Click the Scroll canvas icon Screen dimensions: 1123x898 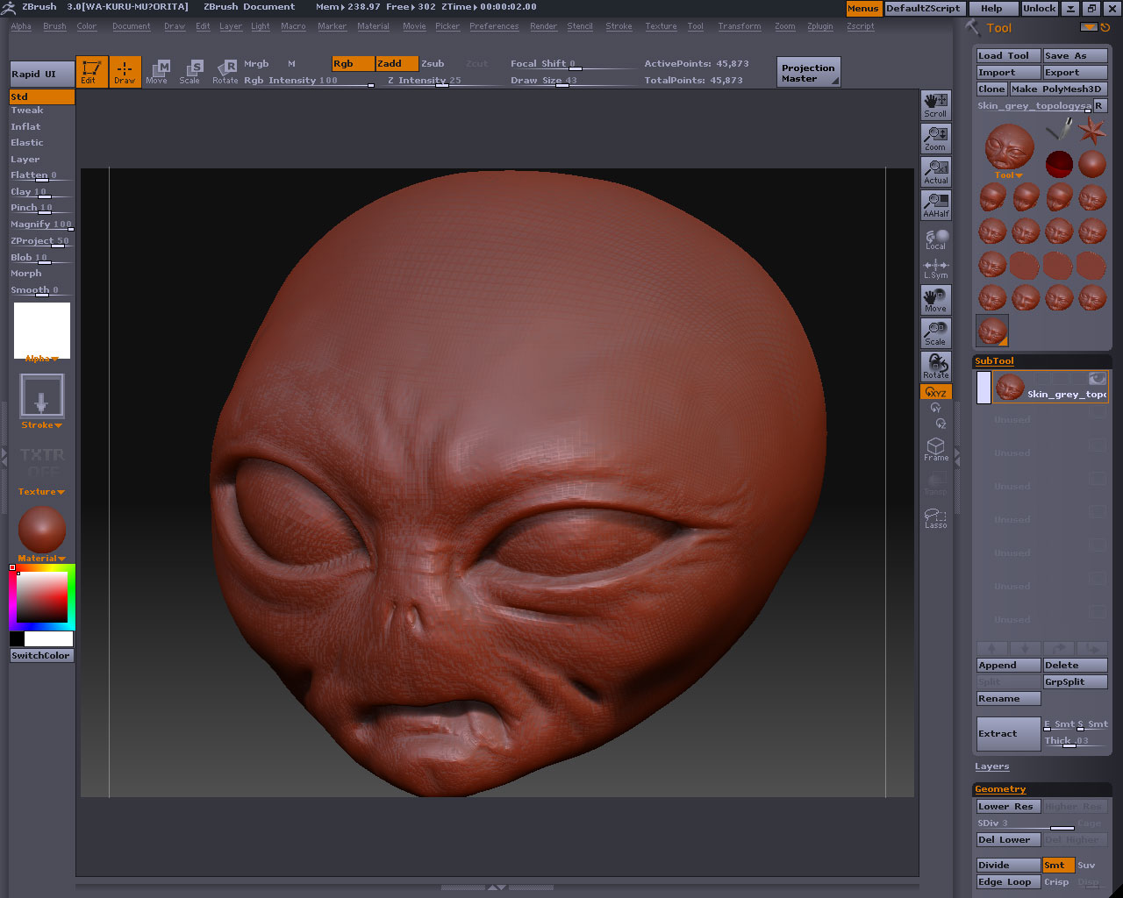click(x=935, y=105)
